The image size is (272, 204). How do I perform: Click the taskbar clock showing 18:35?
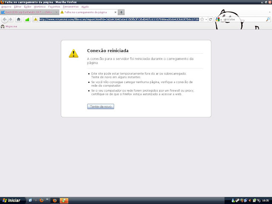pos(265,201)
